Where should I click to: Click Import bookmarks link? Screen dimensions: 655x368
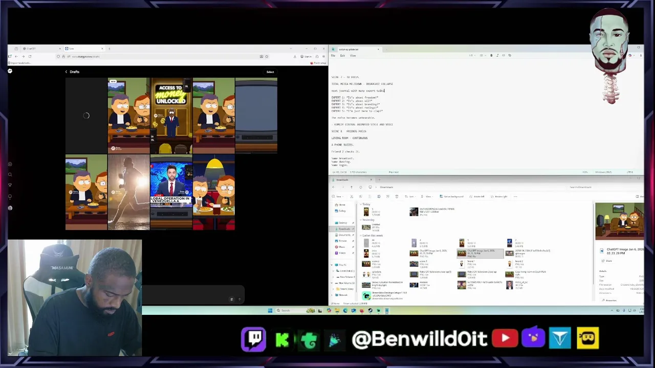[20, 63]
